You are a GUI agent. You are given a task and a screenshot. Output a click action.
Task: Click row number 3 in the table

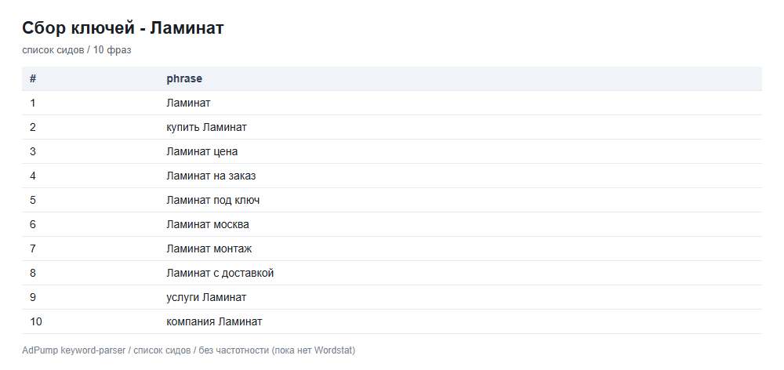click(x=32, y=151)
